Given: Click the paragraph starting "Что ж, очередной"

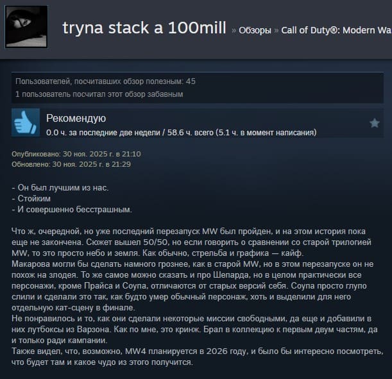Looking at the screenshot, I should click(x=191, y=242).
